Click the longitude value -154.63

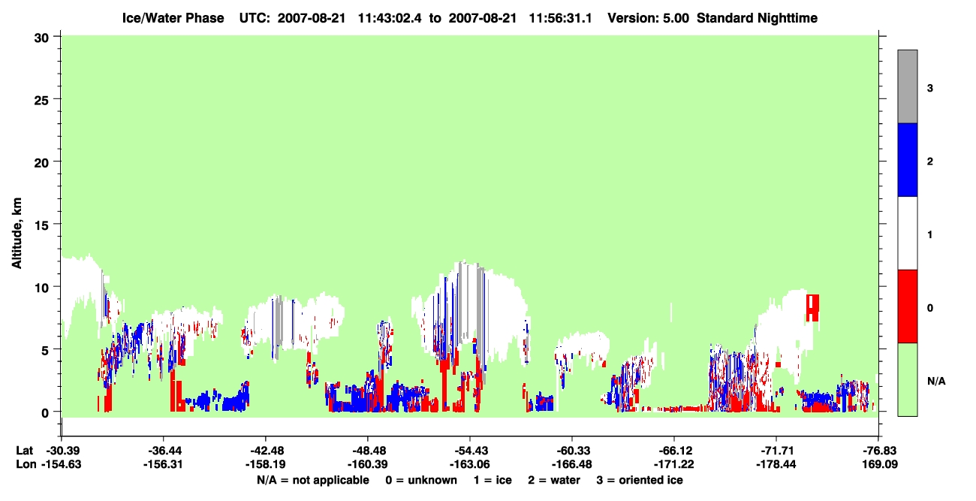tap(62, 465)
